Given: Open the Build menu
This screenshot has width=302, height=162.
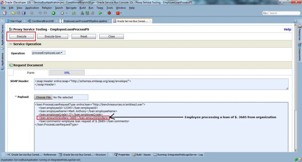Looking at the screenshot, I should pyautogui.click(x=82, y=8).
